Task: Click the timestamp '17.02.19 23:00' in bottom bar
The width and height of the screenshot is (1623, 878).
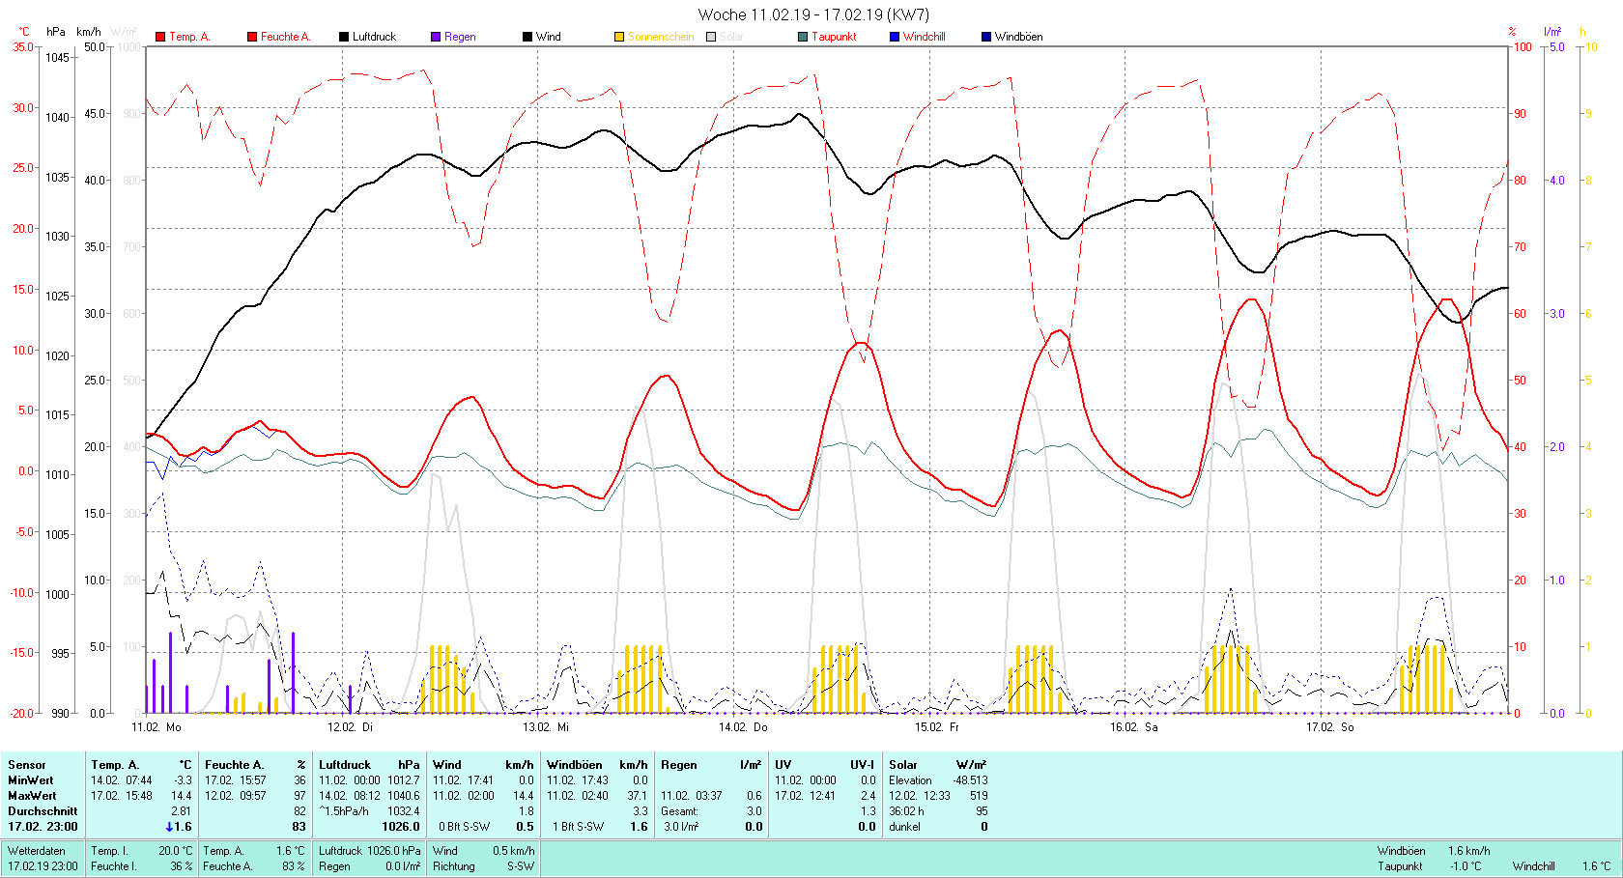Action: [x=43, y=866]
